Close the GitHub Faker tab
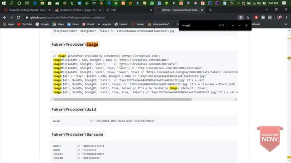 [x=202, y=10]
